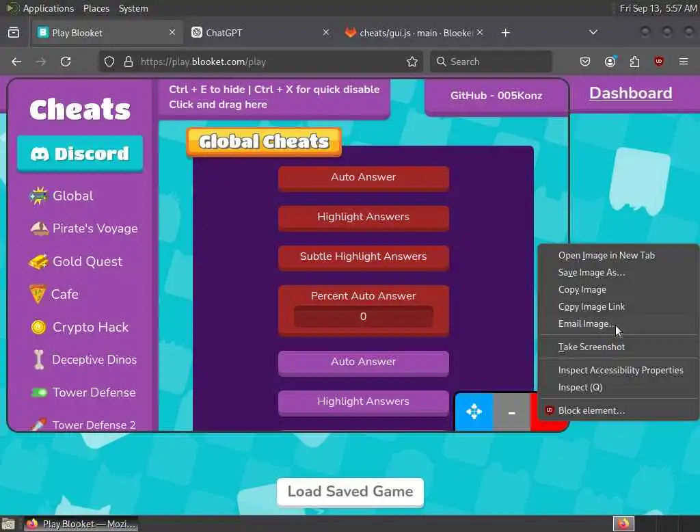The image size is (700, 532).
Task: Toggle Subtle Highlight Answers cheat
Action: tap(364, 258)
